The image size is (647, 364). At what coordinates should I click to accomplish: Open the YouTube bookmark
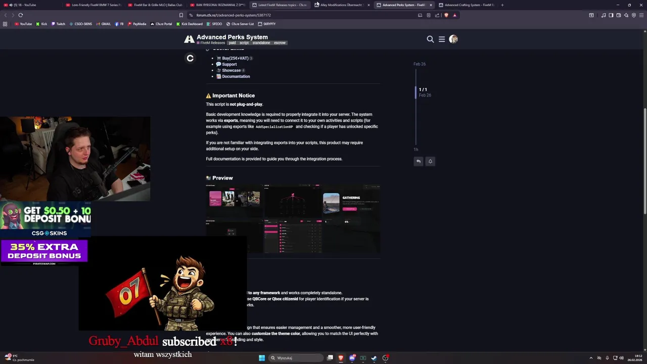(x=23, y=24)
